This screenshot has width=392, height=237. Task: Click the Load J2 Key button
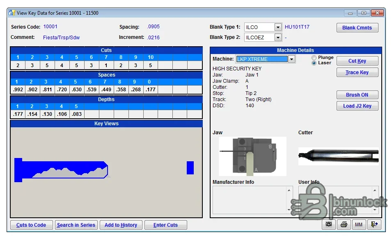click(x=357, y=106)
